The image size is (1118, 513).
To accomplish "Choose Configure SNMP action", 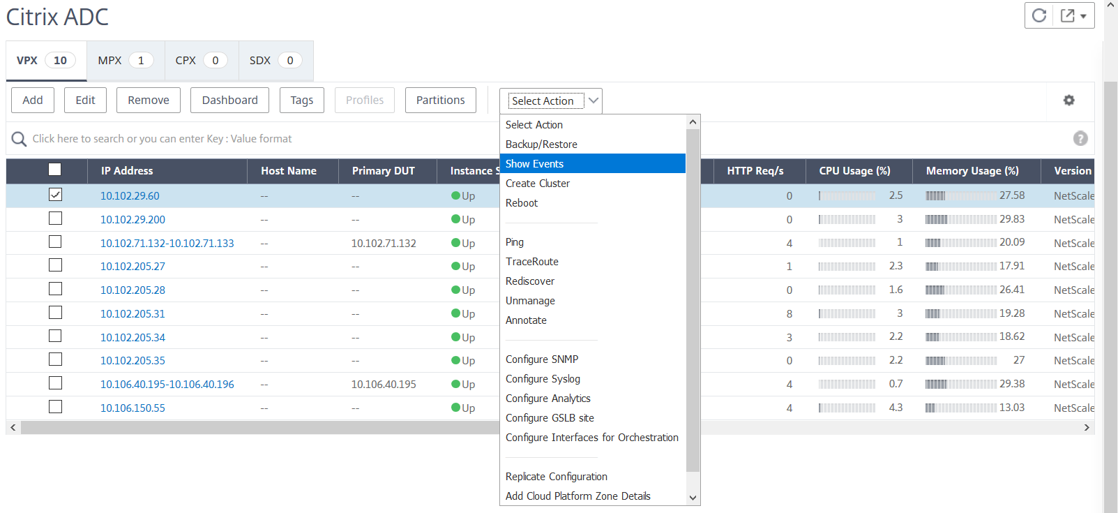I will pyautogui.click(x=593, y=359).
